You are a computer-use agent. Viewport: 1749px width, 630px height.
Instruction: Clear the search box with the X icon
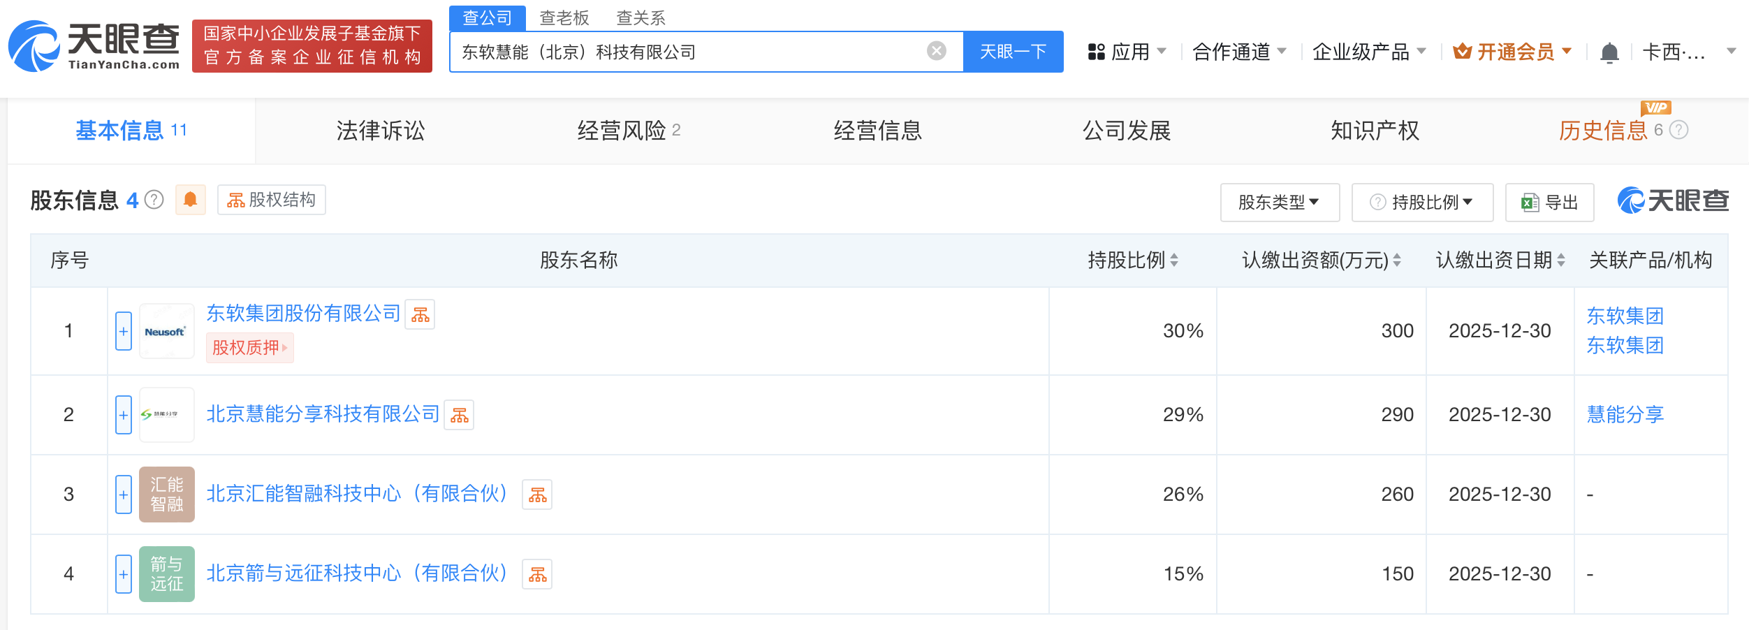(x=937, y=51)
